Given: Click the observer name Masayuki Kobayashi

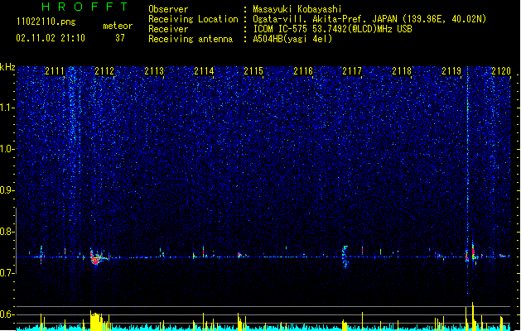Looking at the screenshot, I should (297, 9).
